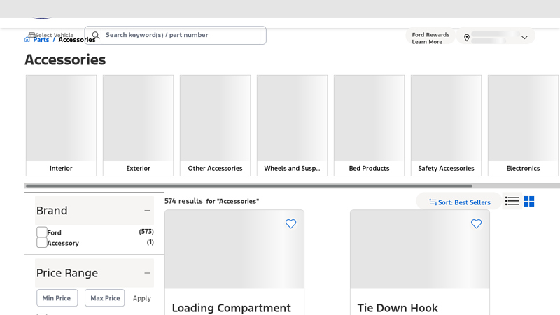The width and height of the screenshot is (560, 315).
Task: Save Tie Down Hook to favorites
Action: coord(476,224)
